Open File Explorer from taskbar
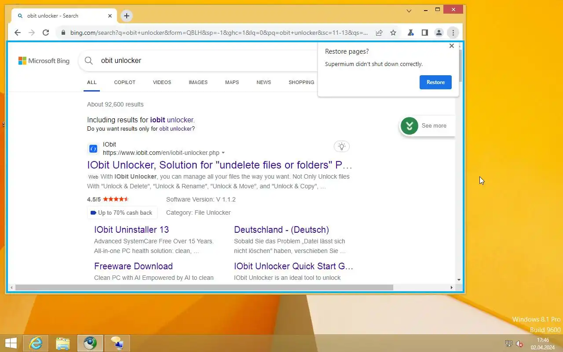Viewport: 563px width, 352px height. click(x=63, y=343)
